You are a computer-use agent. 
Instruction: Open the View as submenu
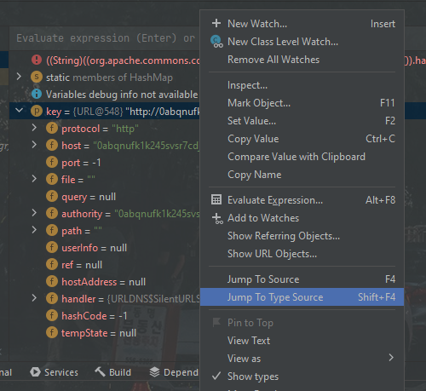tap(302, 358)
